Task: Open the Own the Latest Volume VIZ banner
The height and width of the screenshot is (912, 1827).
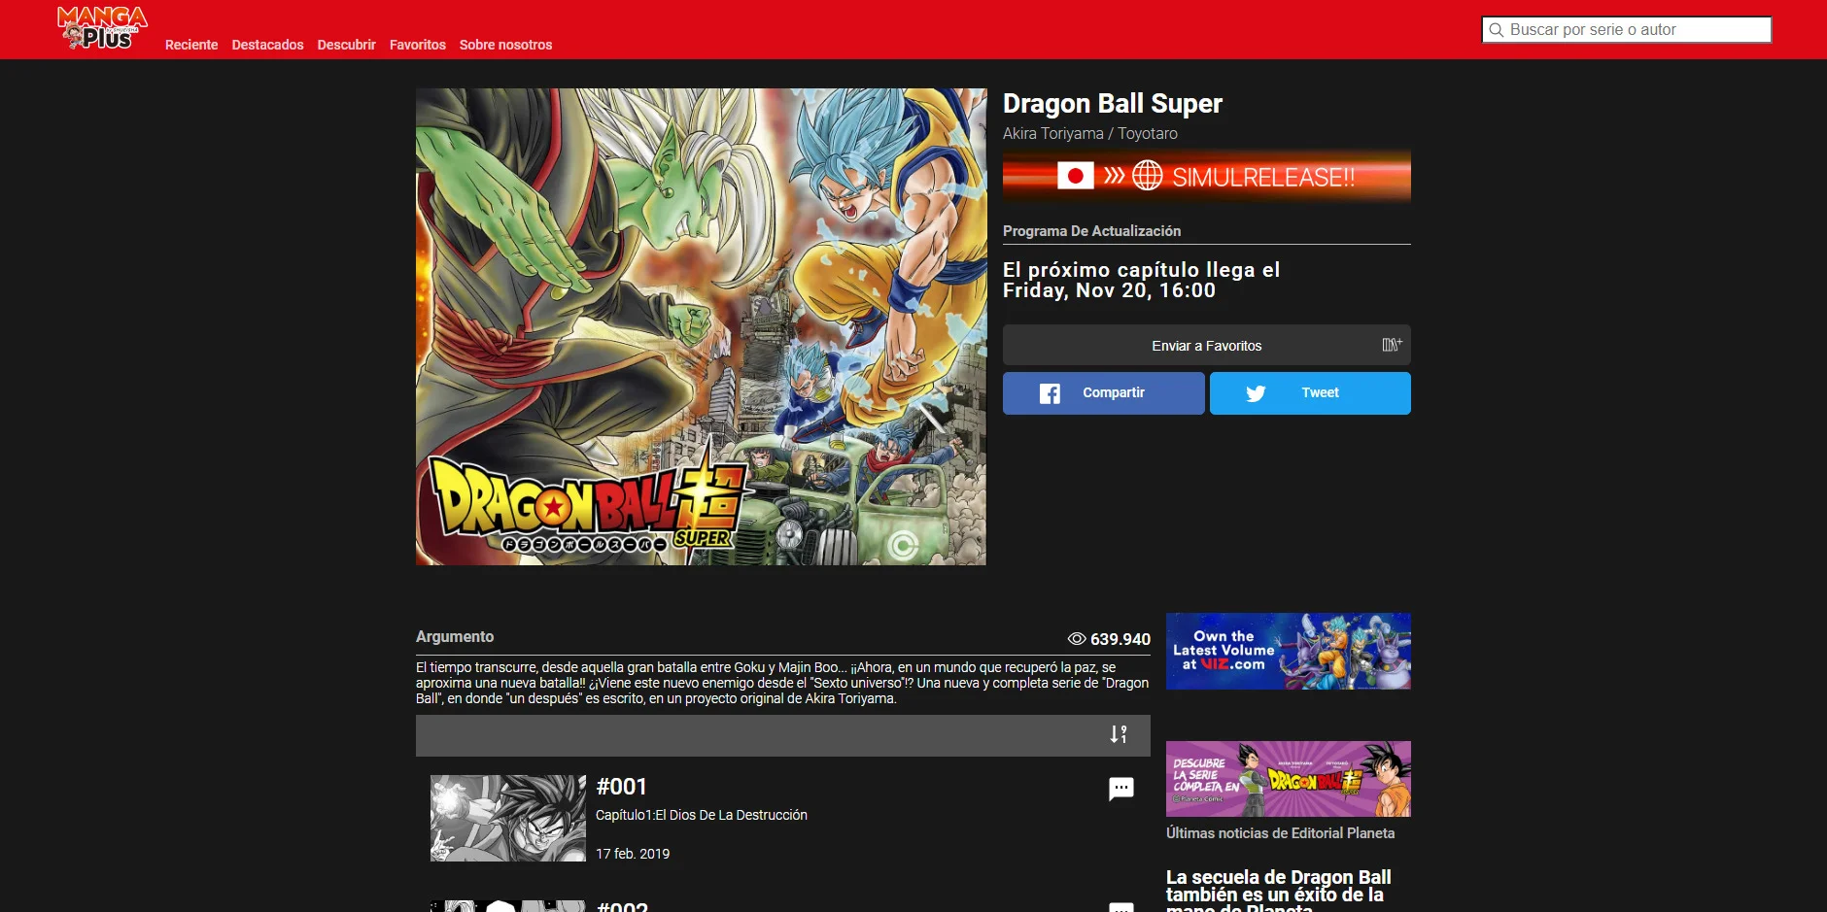Action: pos(1288,651)
